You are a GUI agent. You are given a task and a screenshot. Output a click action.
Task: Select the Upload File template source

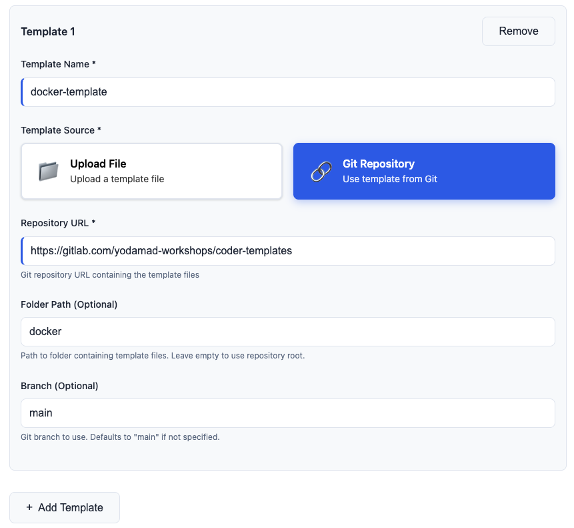click(151, 171)
